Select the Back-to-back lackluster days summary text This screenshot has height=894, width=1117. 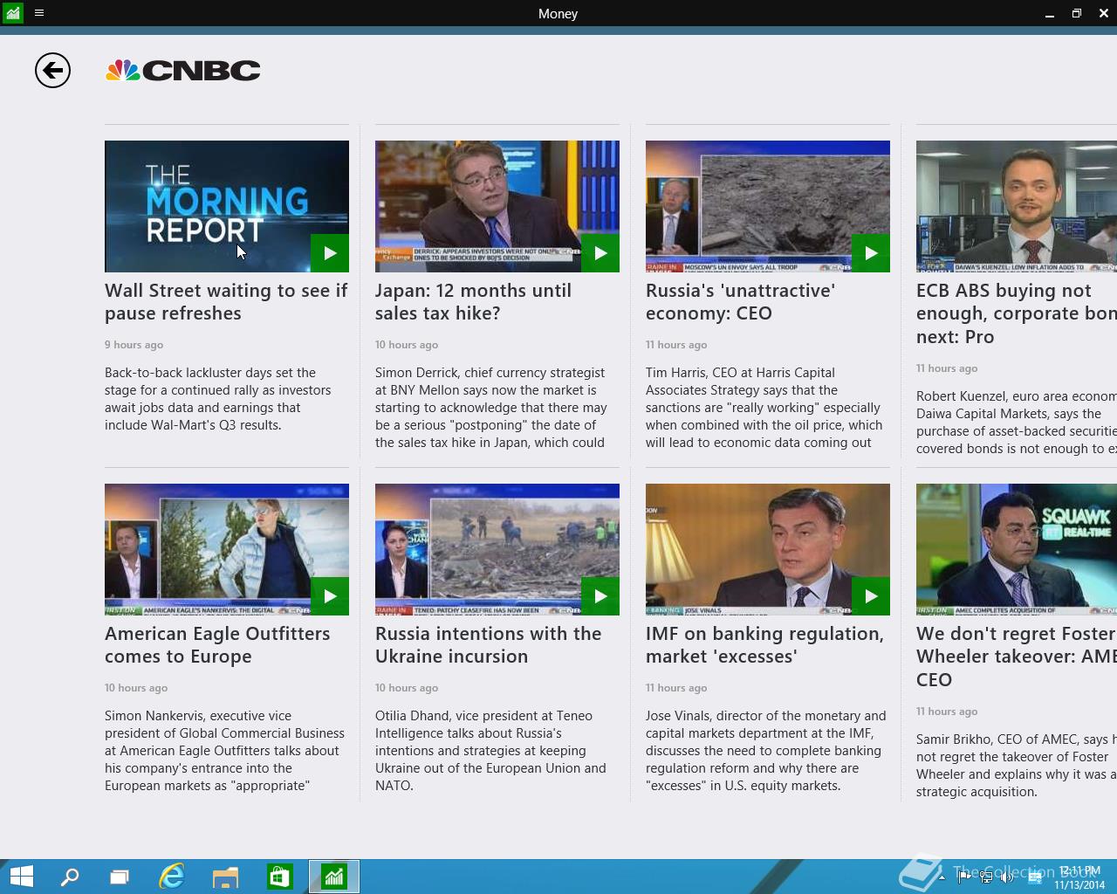tap(218, 399)
